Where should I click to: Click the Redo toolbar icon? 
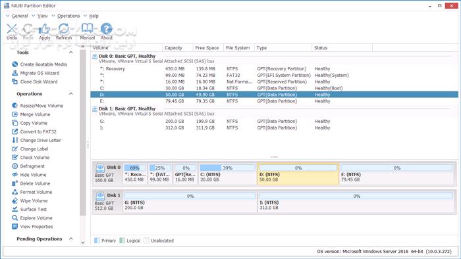pos(28,29)
